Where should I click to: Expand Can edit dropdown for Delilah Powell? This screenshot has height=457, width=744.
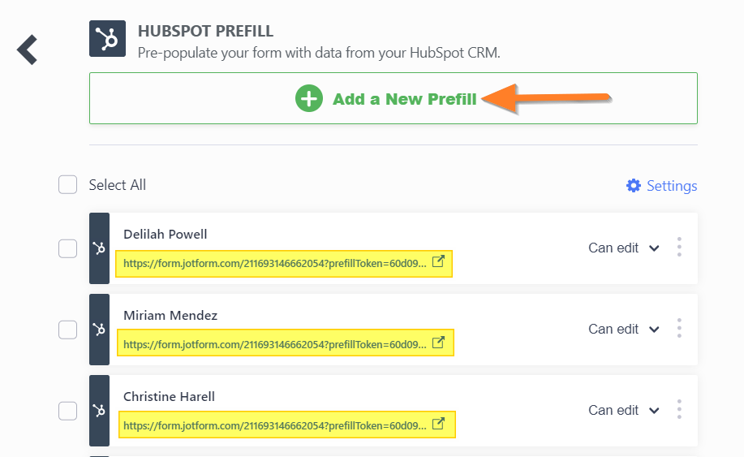[624, 248]
